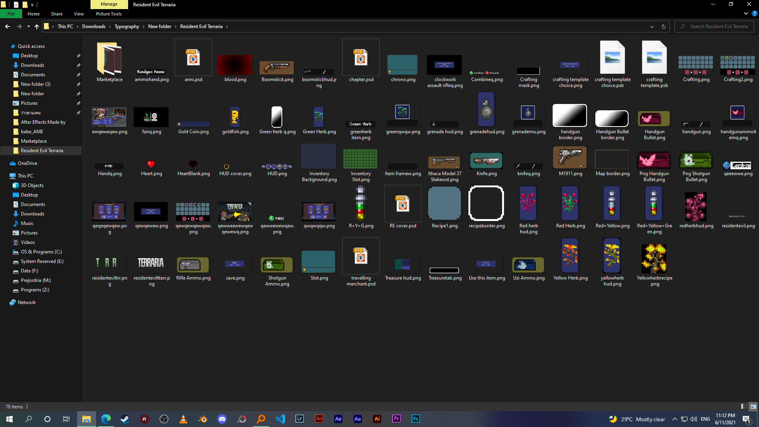Expand breadcrumb arrow after Downloads
This screenshot has width=759, height=427.
tap(110, 26)
